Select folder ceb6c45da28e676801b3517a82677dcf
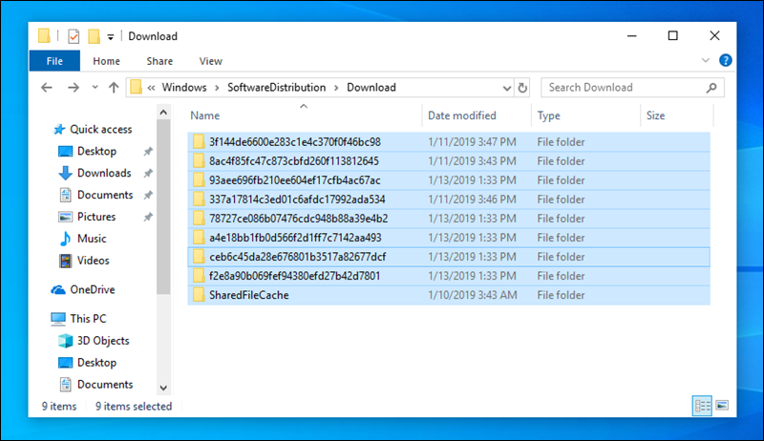Viewport: 764px width, 441px height. (x=448, y=257)
